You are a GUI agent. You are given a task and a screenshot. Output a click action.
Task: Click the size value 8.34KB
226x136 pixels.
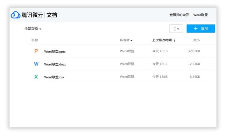[195, 77]
